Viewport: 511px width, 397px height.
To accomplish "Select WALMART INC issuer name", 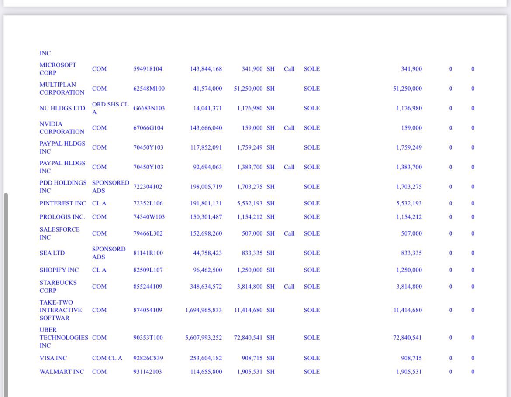I will 62,372.
